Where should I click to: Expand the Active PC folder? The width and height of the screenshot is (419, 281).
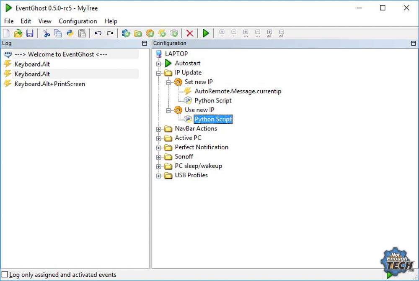tap(159, 139)
